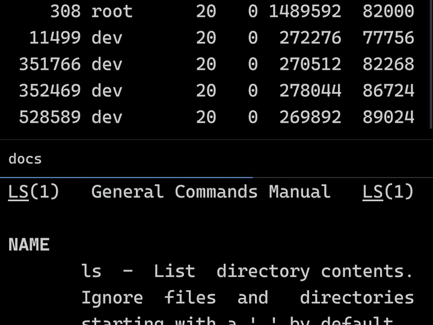Screen dimensions: 433x325
Task: Select process PID 351766
Action: 50,64
